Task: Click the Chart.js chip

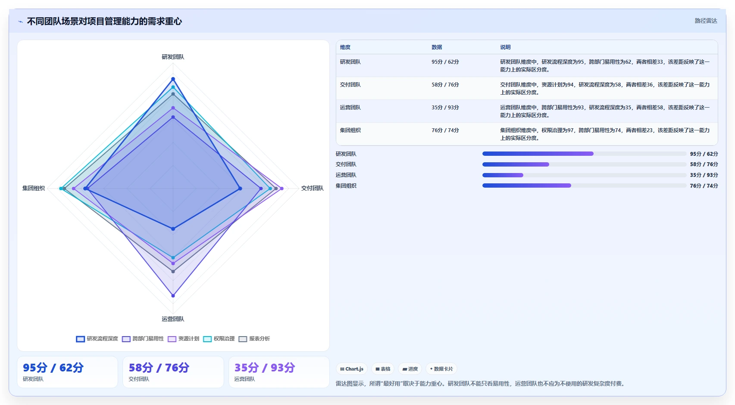Action: click(352, 369)
